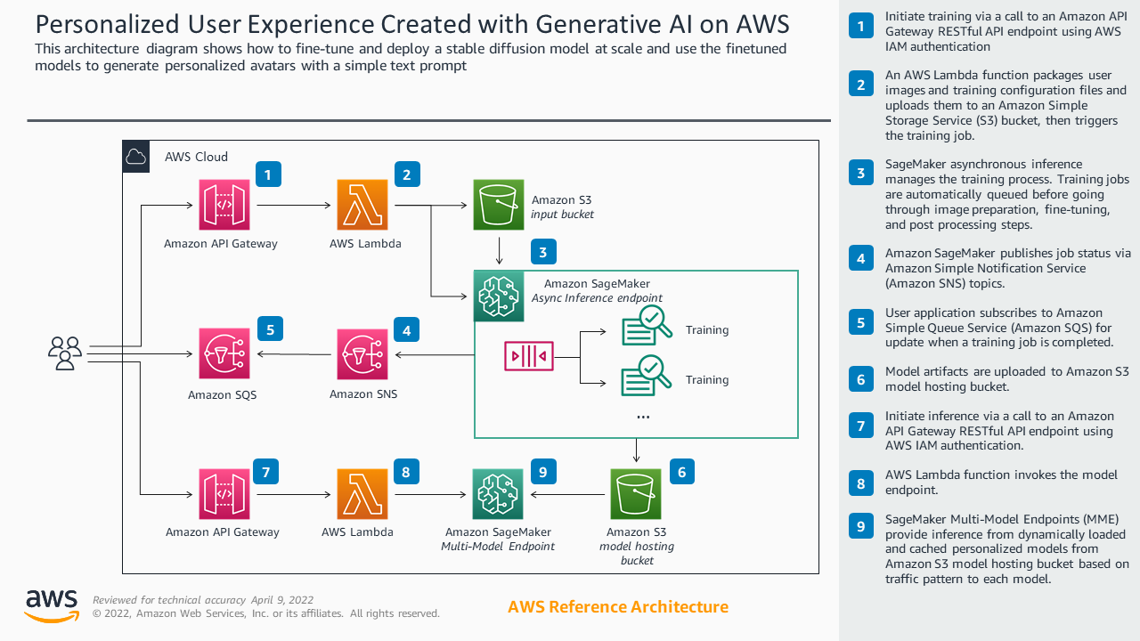Select the SageMaker Multi-Model Endpoint icon
This screenshot has width=1140, height=641.
[x=499, y=494]
